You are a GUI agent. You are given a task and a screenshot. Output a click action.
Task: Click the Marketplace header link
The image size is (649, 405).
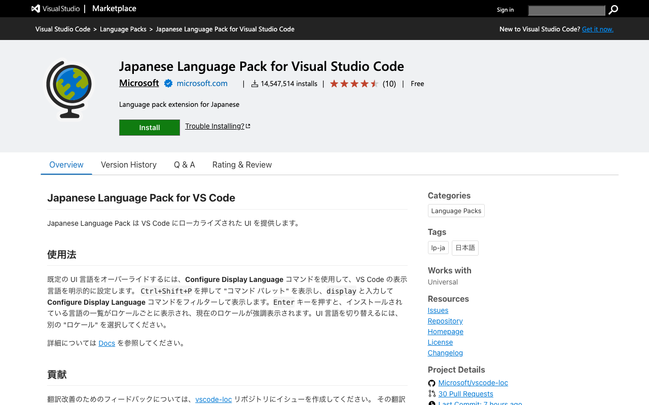pos(114,9)
